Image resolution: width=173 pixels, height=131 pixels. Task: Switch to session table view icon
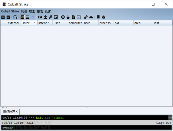pyautogui.click(x=28, y=17)
